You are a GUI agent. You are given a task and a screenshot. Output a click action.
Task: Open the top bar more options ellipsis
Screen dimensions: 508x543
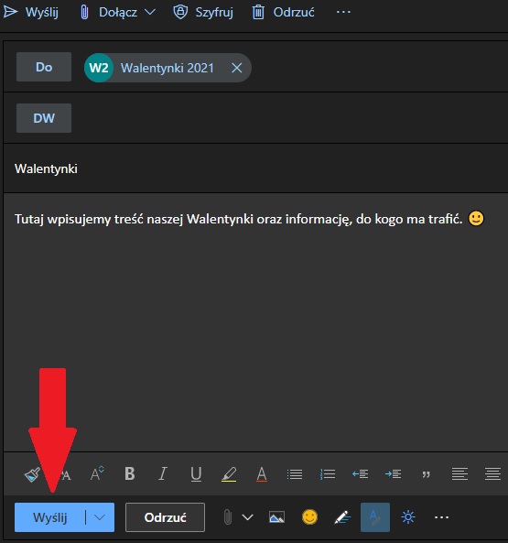(343, 13)
